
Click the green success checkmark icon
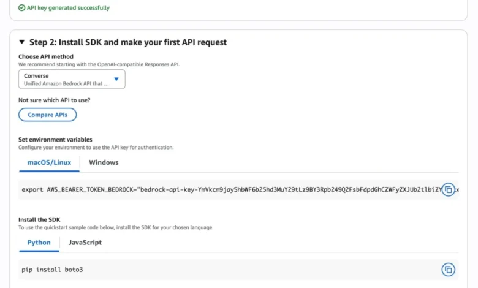point(22,8)
